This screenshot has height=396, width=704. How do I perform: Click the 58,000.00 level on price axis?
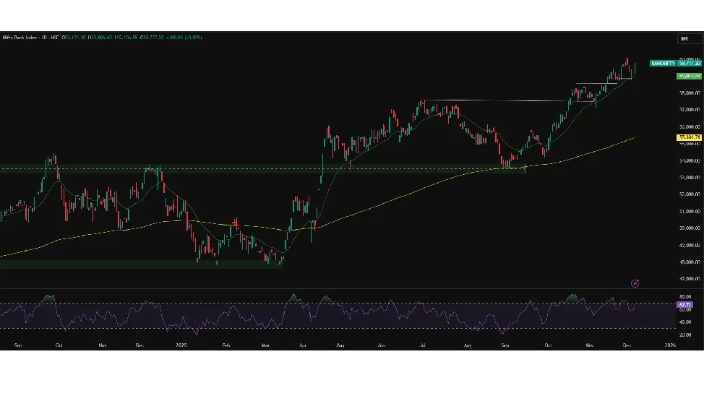click(x=688, y=92)
